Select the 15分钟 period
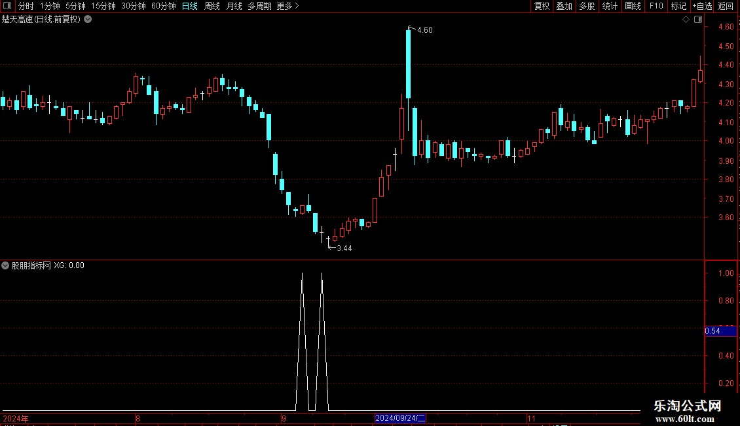 [x=103, y=6]
